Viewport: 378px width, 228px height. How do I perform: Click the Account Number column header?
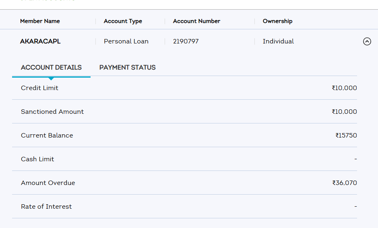196,21
